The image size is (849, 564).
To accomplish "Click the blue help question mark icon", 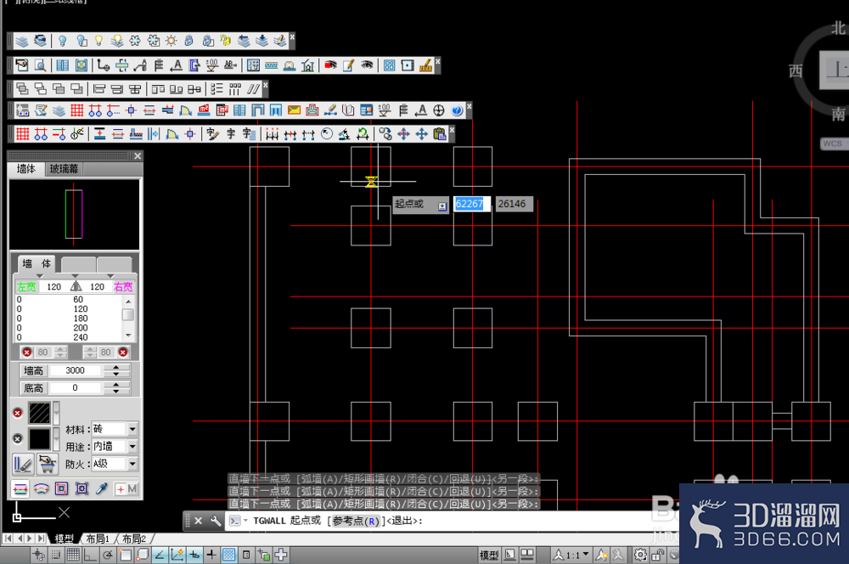I will pyautogui.click(x=457, y=110).
